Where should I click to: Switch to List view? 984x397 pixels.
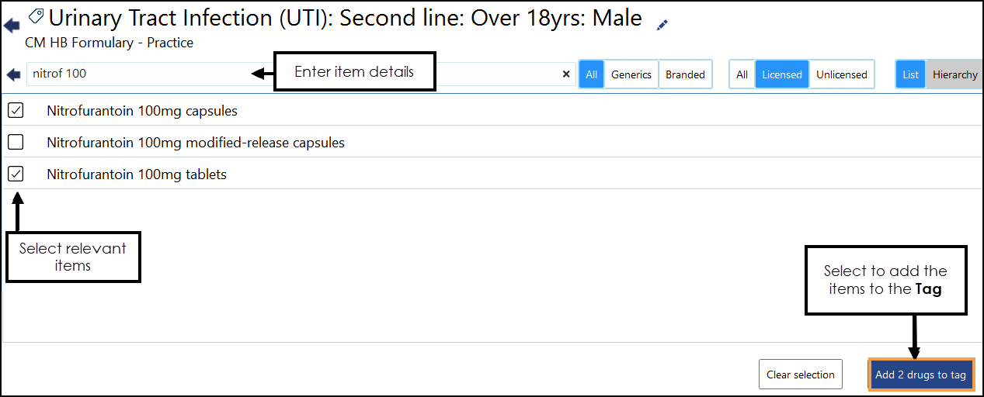pos(910,74)
